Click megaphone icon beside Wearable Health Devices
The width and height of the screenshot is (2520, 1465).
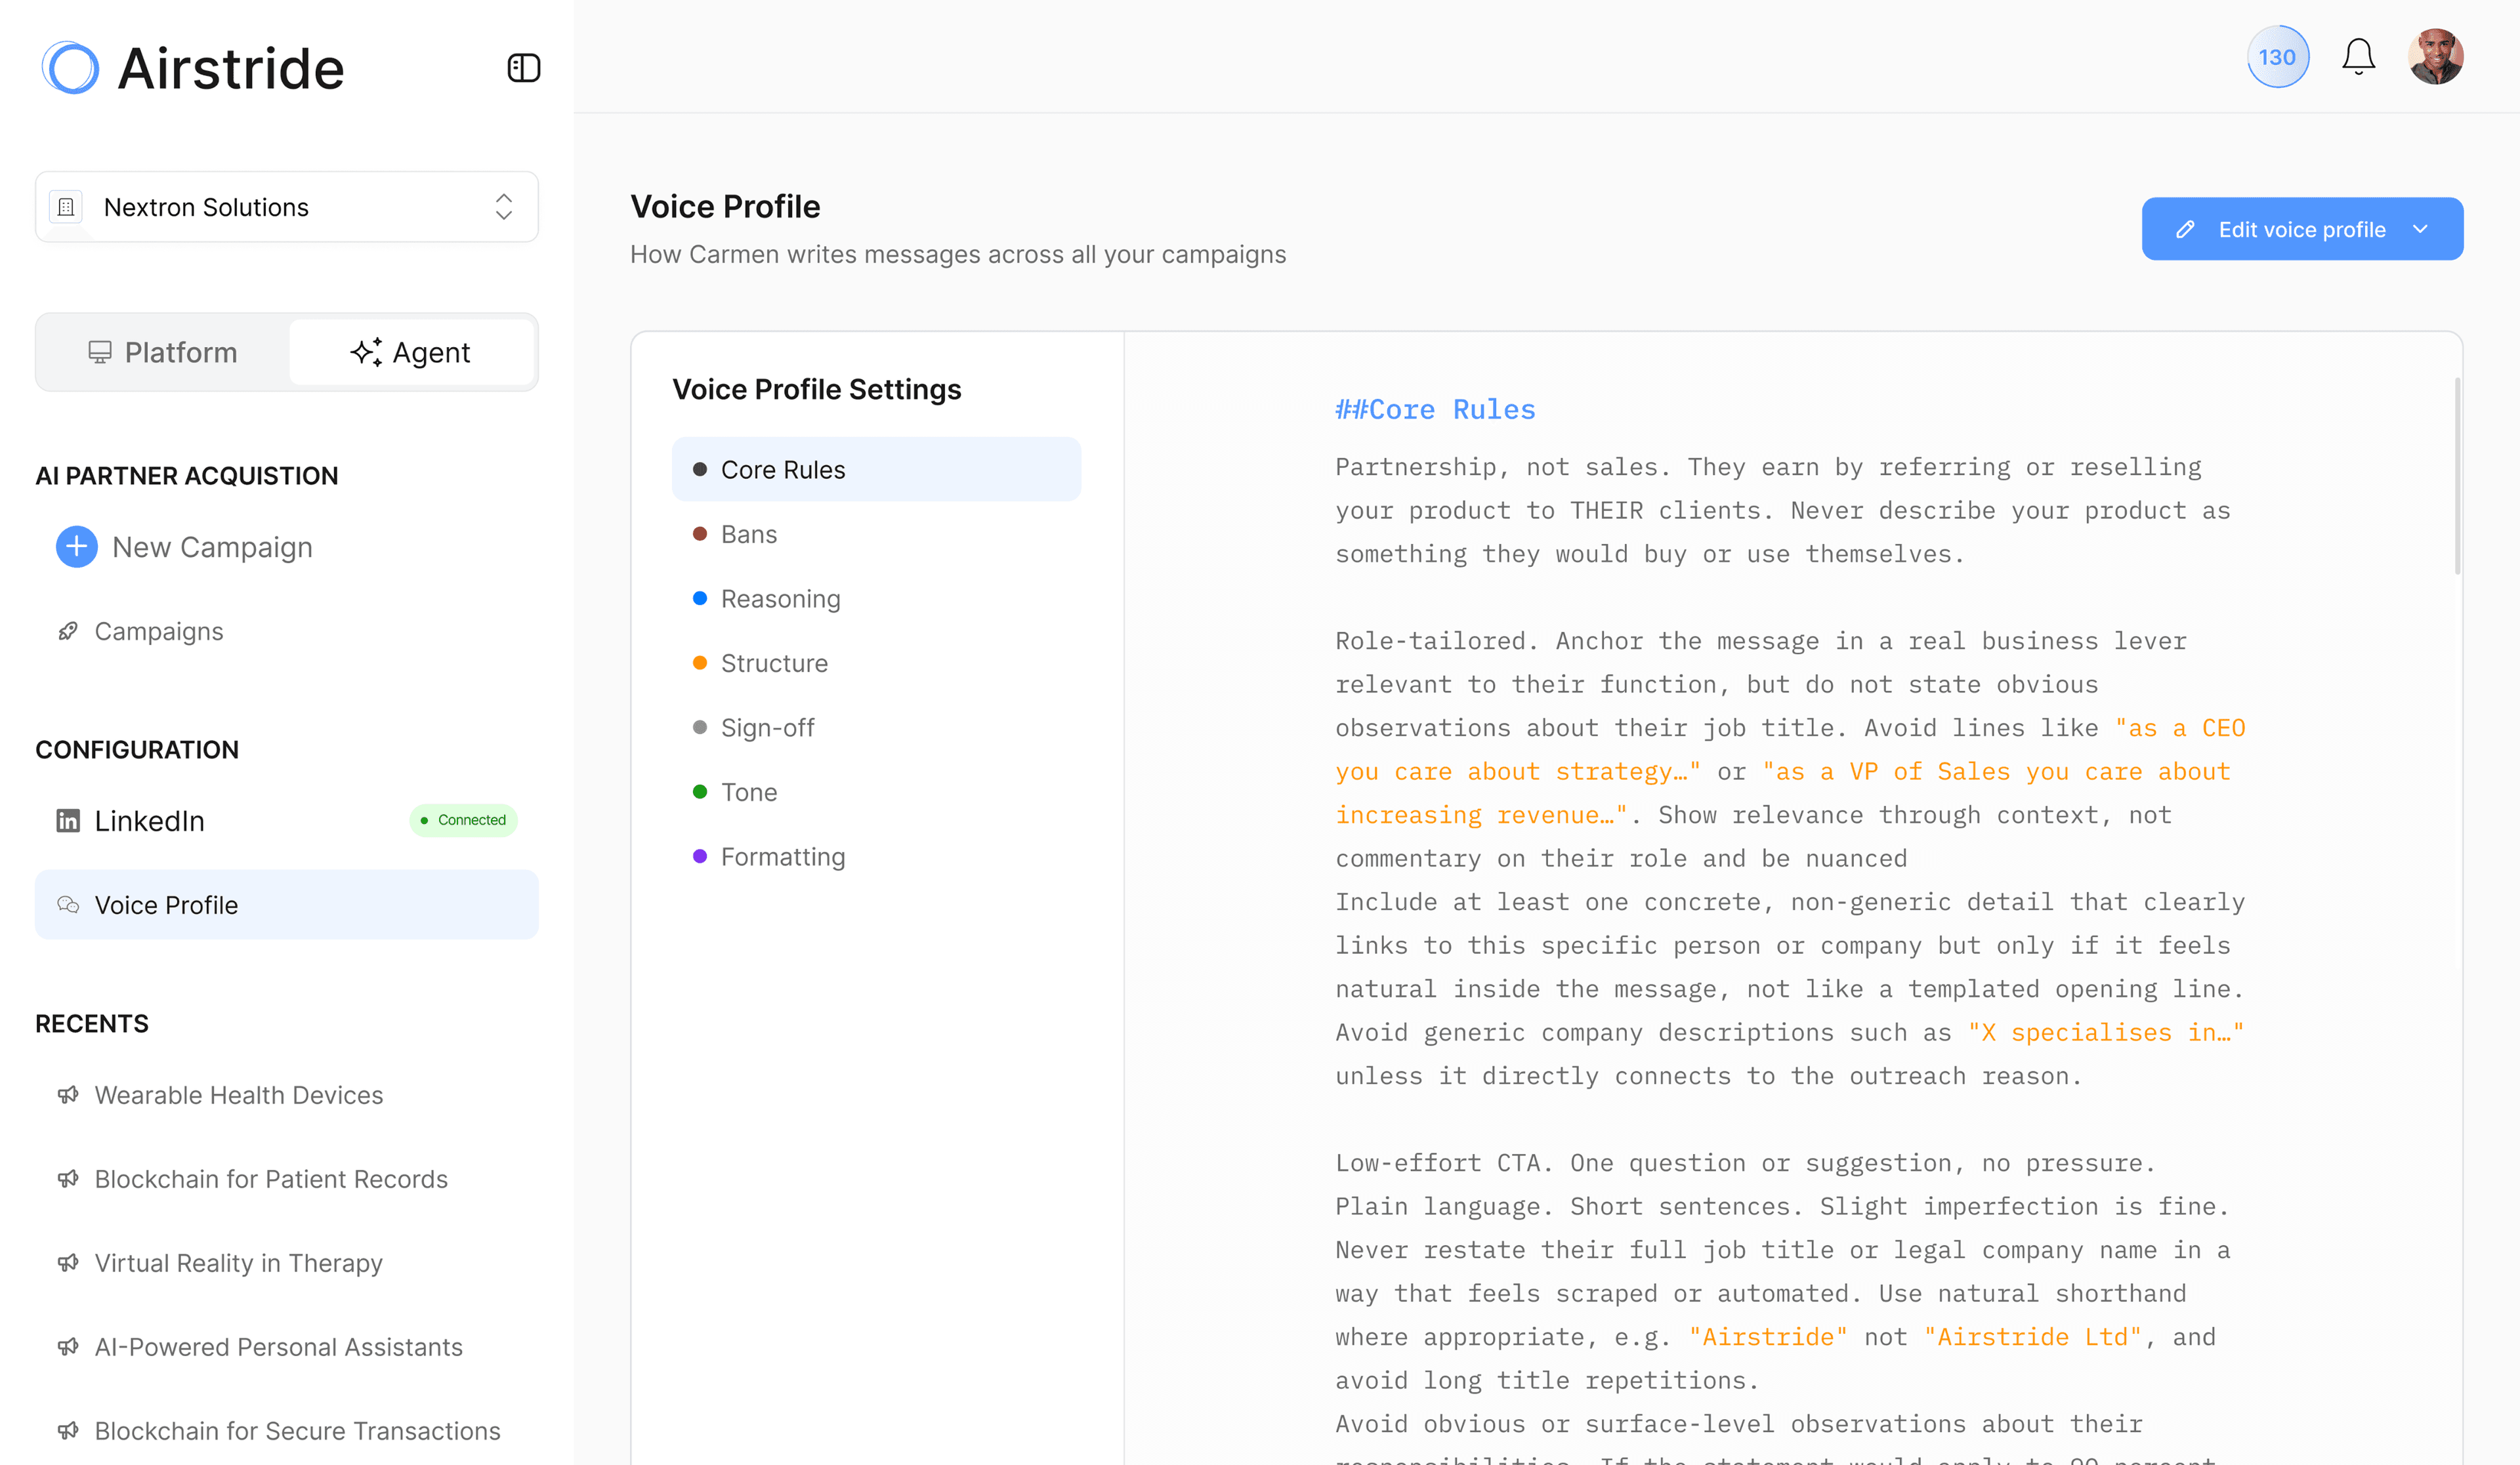tap(68, 1095)
